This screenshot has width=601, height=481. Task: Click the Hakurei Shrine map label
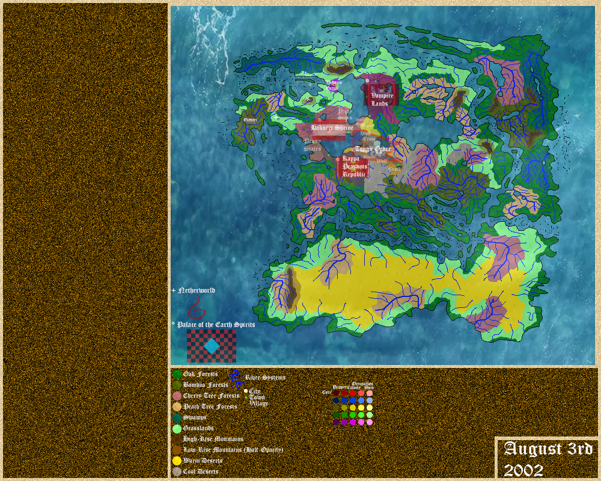pyautogui.click(x=332, y=127)
